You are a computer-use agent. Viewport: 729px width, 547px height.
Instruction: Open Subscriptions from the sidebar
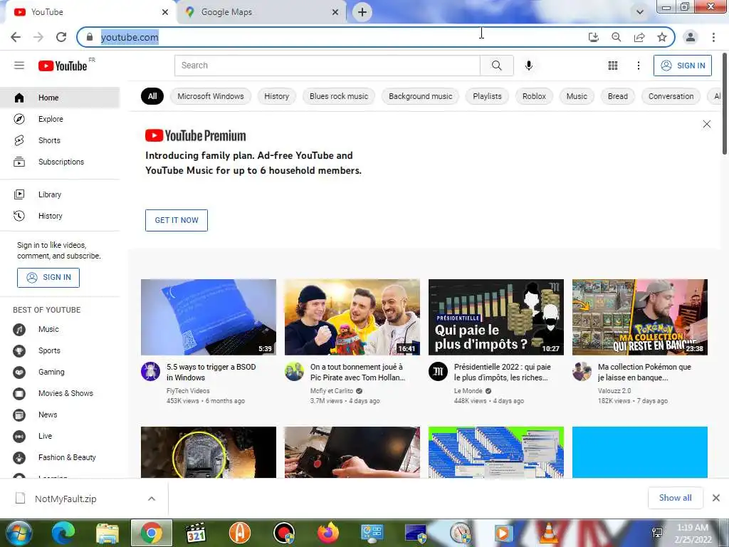click(x=60, y=162)
